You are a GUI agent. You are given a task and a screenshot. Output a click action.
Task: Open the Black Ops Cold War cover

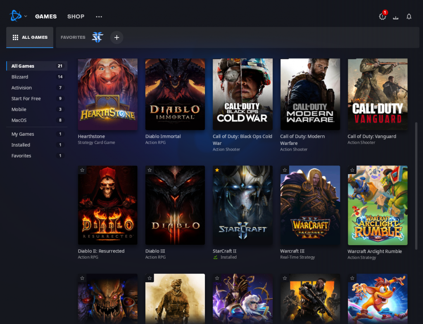pyautogui.click(x=242, y=95)
